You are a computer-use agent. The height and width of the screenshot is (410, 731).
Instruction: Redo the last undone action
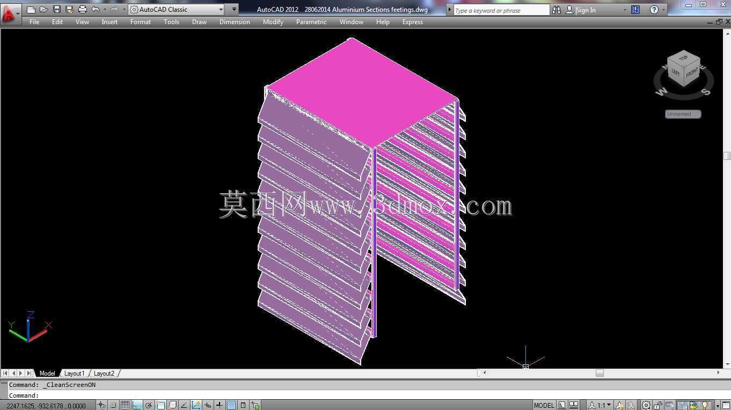pyautogui.click(x=114, y=10)
